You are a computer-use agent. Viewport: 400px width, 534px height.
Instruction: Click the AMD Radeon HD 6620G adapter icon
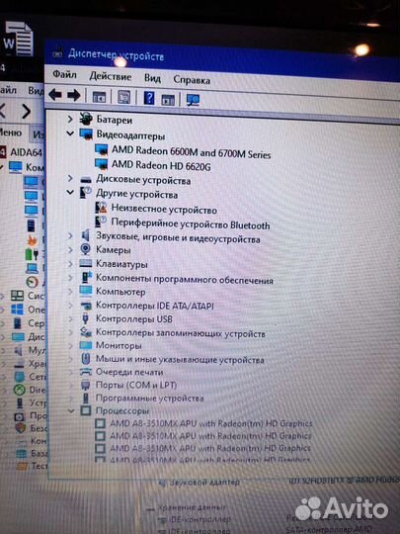pos(102,164)
